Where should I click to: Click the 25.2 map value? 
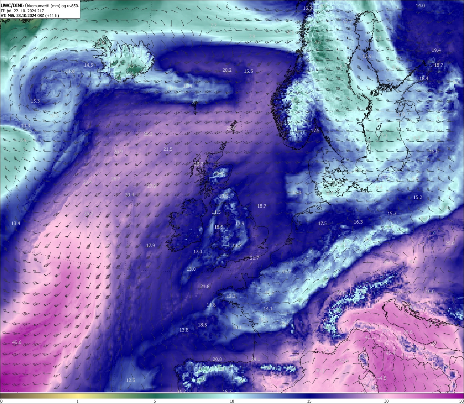point(88,213)
